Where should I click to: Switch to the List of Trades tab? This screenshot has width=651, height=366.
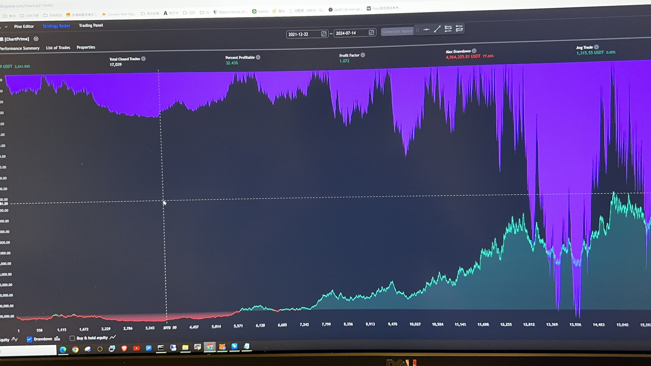[x=58, y=47]
